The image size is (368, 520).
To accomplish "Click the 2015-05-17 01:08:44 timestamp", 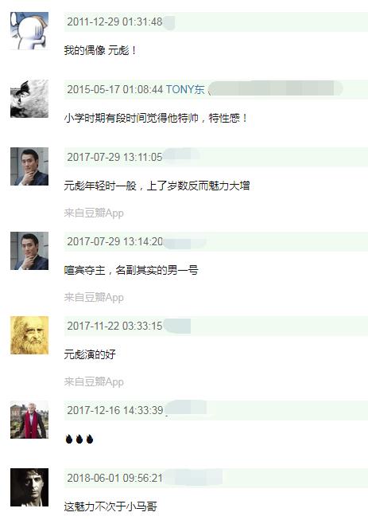I will pyautogui.click(x=114, y=89).
